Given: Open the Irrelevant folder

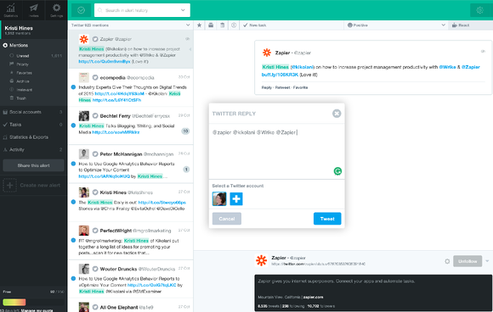Looking at the screenshot, I should (24, 90).
